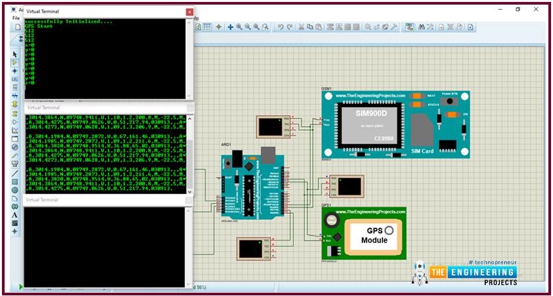
Task: Undo the last change
Action: (280, 27)
